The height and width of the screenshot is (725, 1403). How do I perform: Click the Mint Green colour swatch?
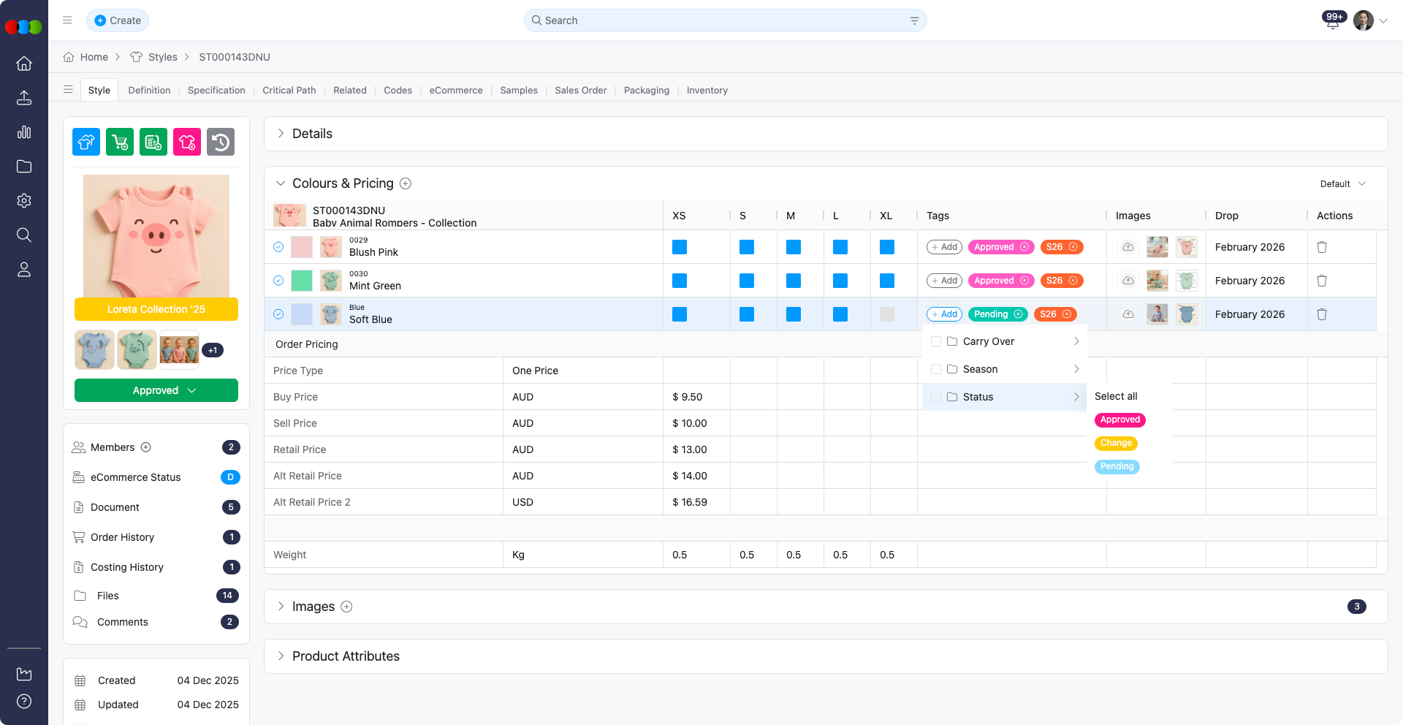[x=301, y=281]
